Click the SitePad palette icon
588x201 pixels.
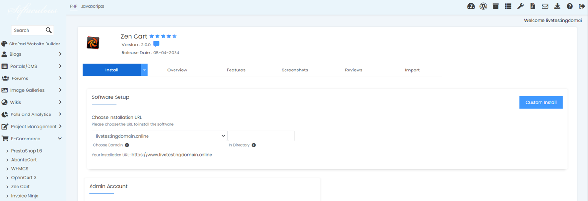(4, 44)
